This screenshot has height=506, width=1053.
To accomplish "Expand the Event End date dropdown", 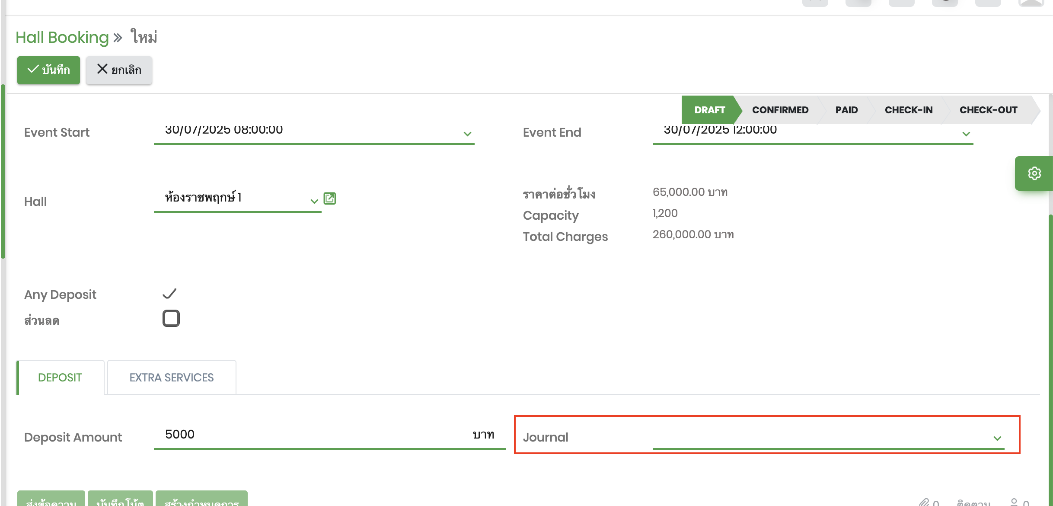I will [966, 134].
